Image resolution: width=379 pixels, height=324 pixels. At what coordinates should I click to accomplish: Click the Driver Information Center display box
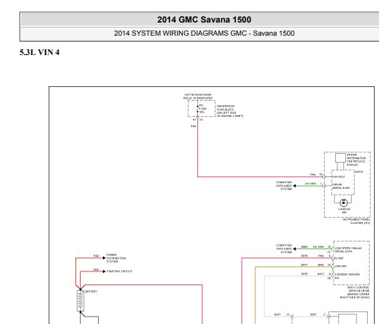click(340, 158)
